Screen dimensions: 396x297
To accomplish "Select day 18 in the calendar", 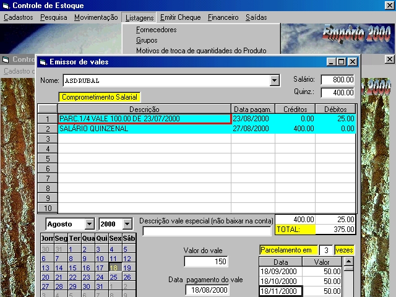I will point(114,268).
